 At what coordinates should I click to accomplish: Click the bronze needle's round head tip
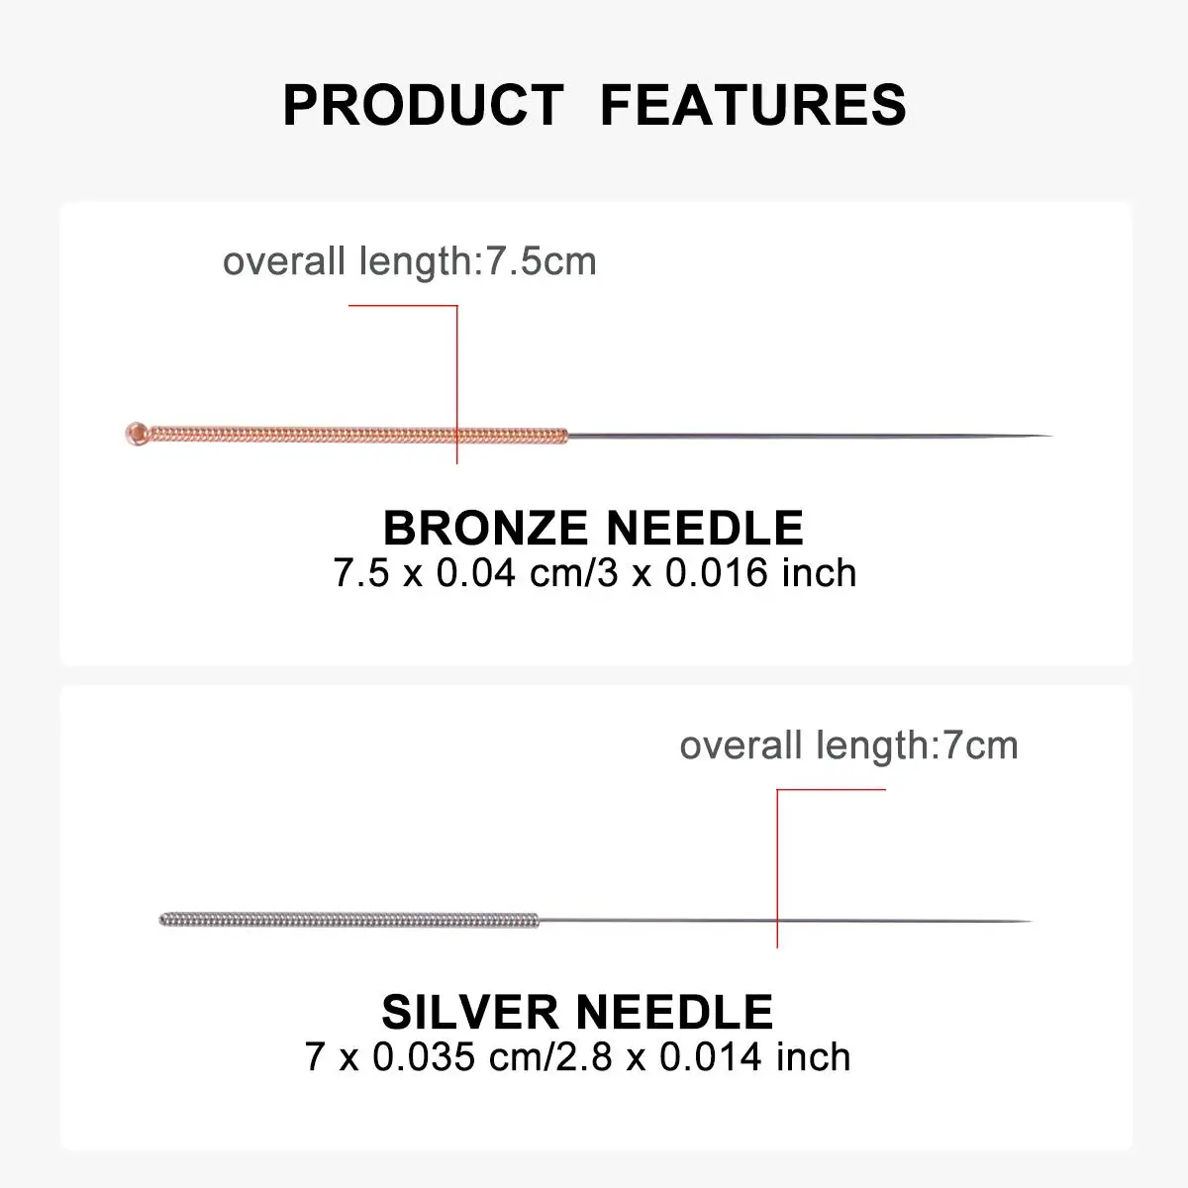(136, 433)
